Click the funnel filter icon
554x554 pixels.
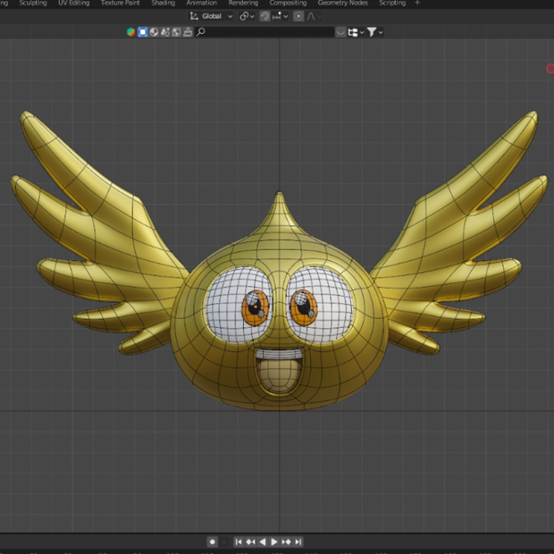point(374,32)
